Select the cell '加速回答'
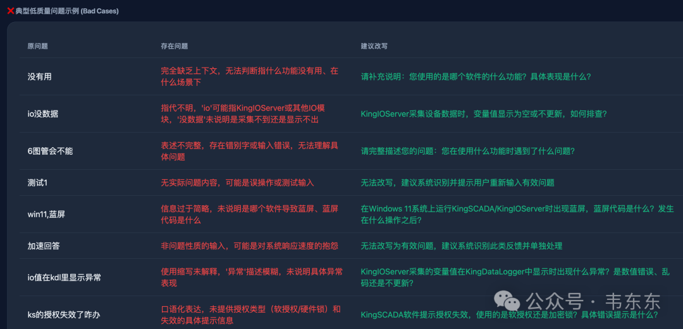Viewport: 683px width, 329px height. click(x=44, y=246)
